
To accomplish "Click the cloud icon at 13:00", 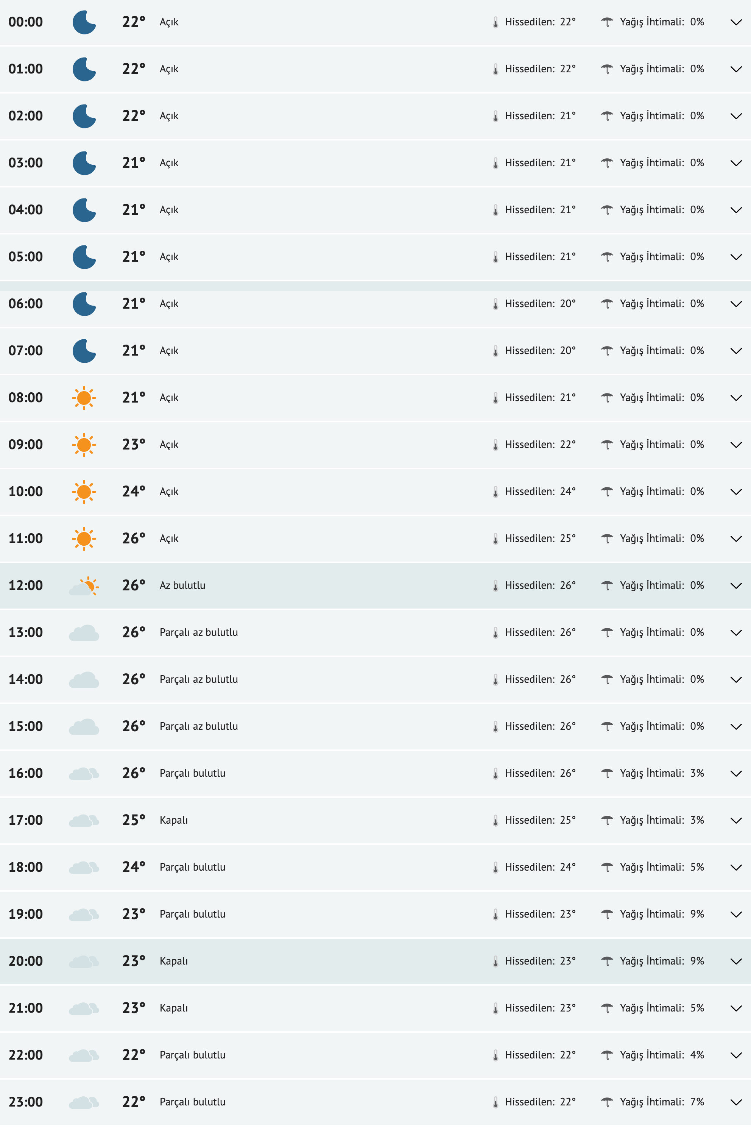I will [x=84, y=632].
